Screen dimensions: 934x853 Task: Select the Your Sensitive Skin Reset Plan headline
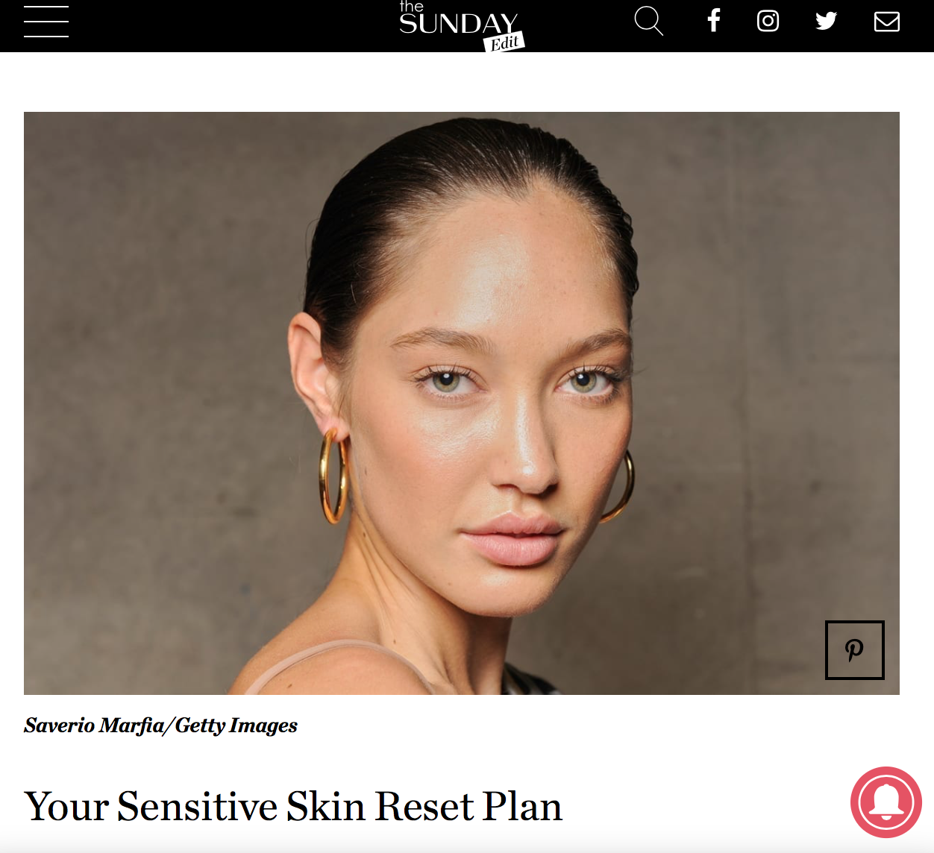[293, 807]
